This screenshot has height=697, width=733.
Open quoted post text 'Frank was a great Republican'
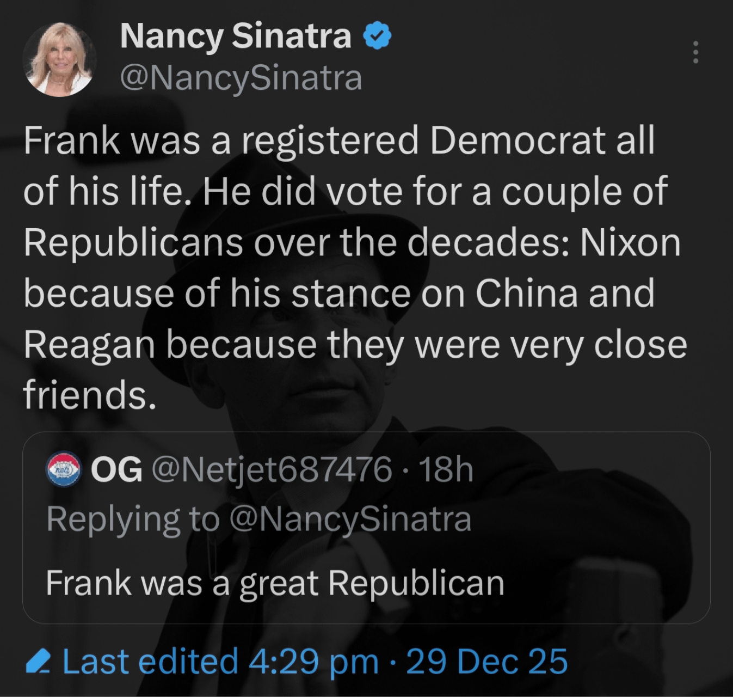coord(275,583)
